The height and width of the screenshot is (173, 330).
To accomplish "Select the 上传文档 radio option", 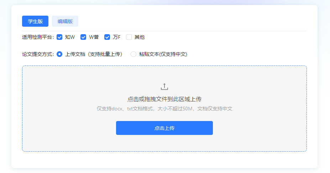I will coord(59,54).
